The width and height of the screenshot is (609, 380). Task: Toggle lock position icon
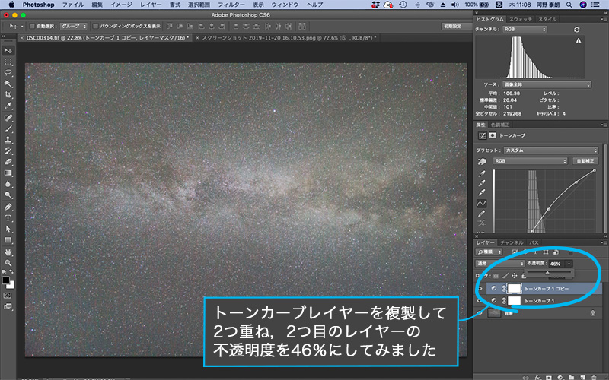pos(515,276)
